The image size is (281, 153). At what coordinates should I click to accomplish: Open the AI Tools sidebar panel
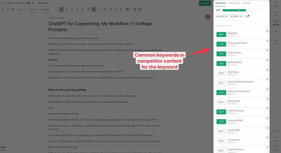pyautogui.click(x=276, y=42)
